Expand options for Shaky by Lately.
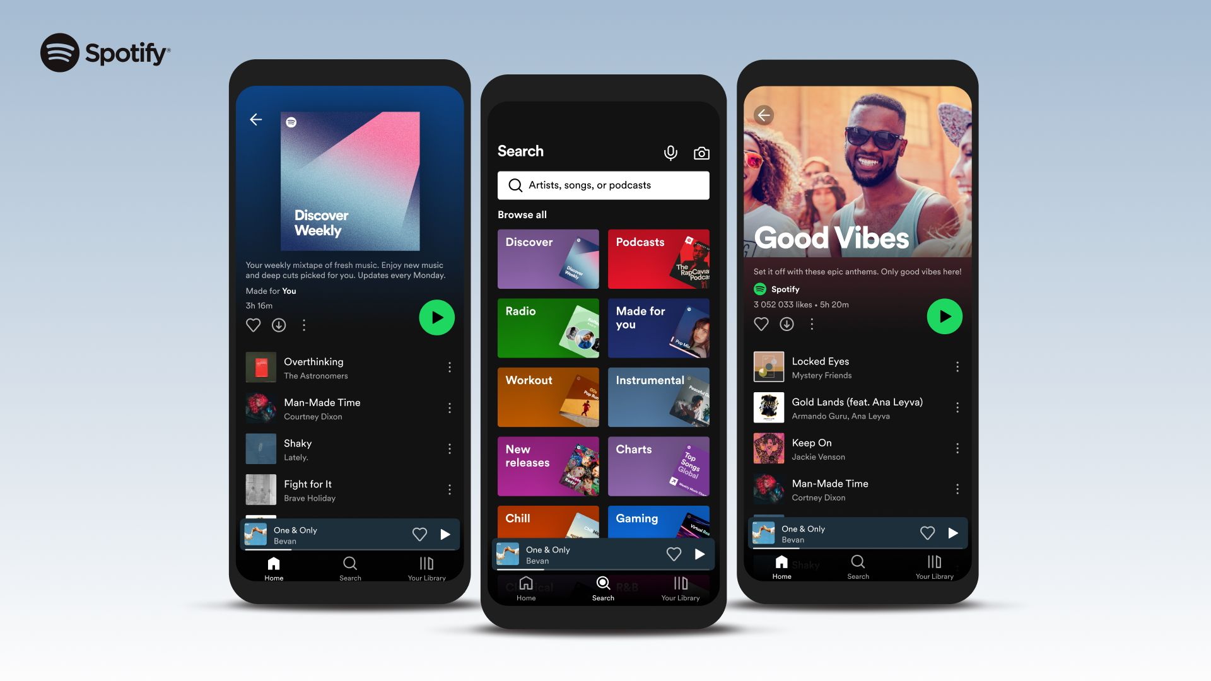The height and width of the screenshot is (681, 1211). coord(448,448)
